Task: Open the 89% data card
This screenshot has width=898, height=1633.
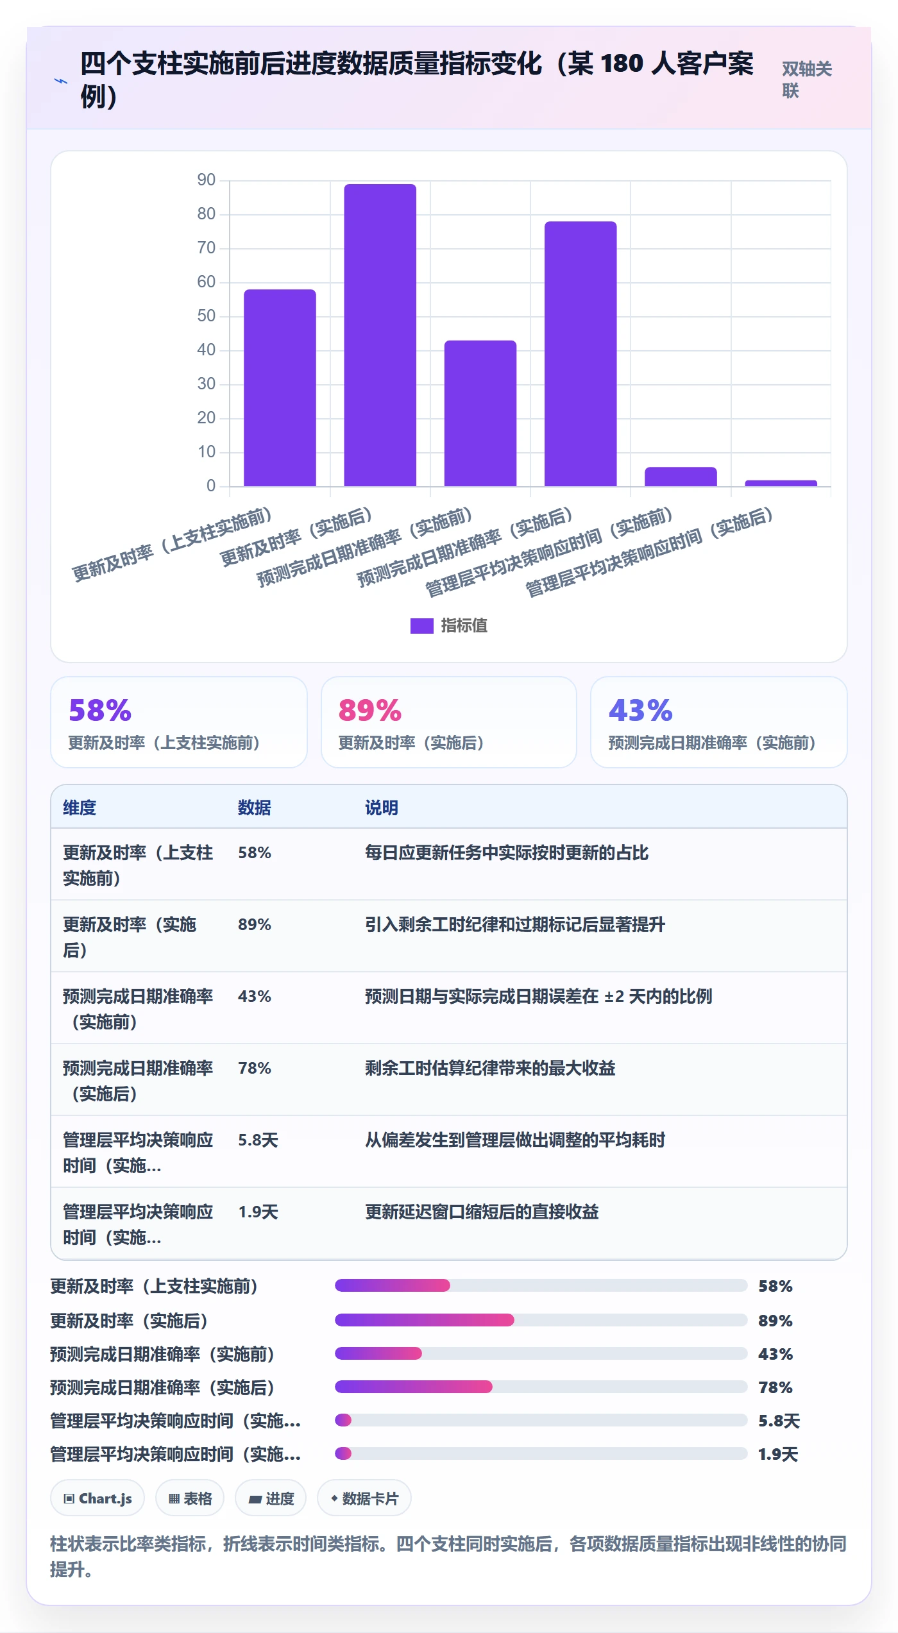Action: [449, 722]
